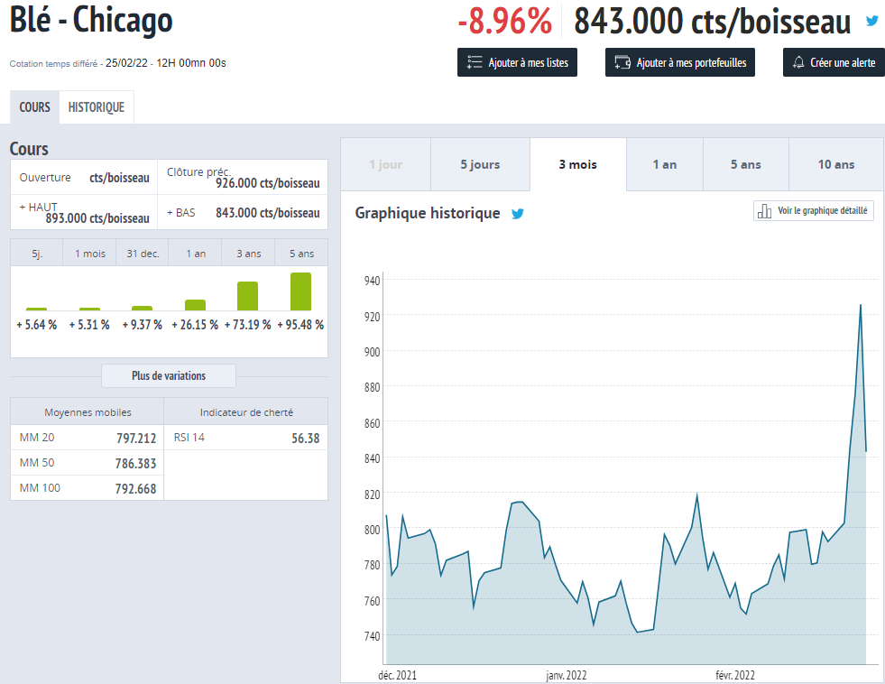
Task: Show the 5 ans chart period
Action: pos(745,164)
